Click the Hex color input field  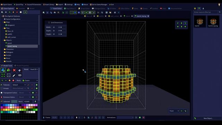28,101
